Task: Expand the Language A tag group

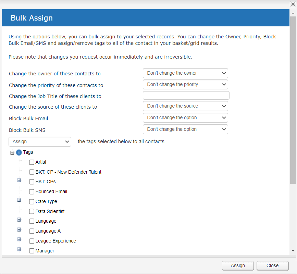Action: click(x=19, y=230)
